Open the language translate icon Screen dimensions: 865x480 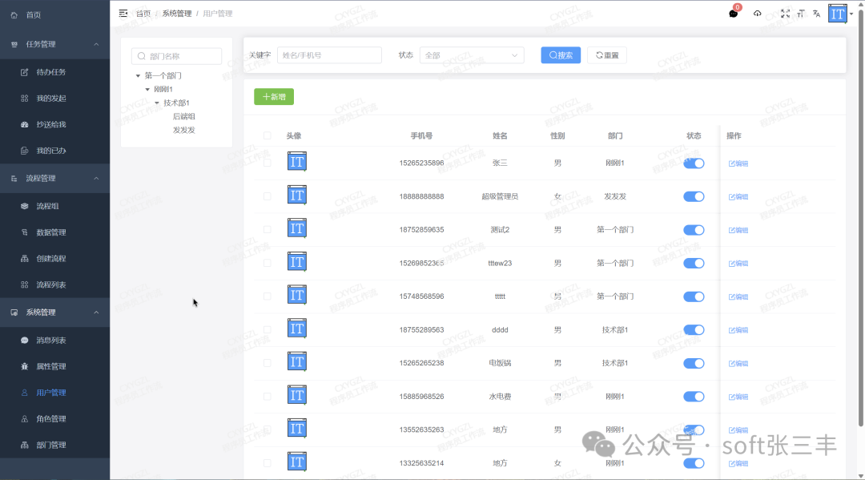pos(816,14)
